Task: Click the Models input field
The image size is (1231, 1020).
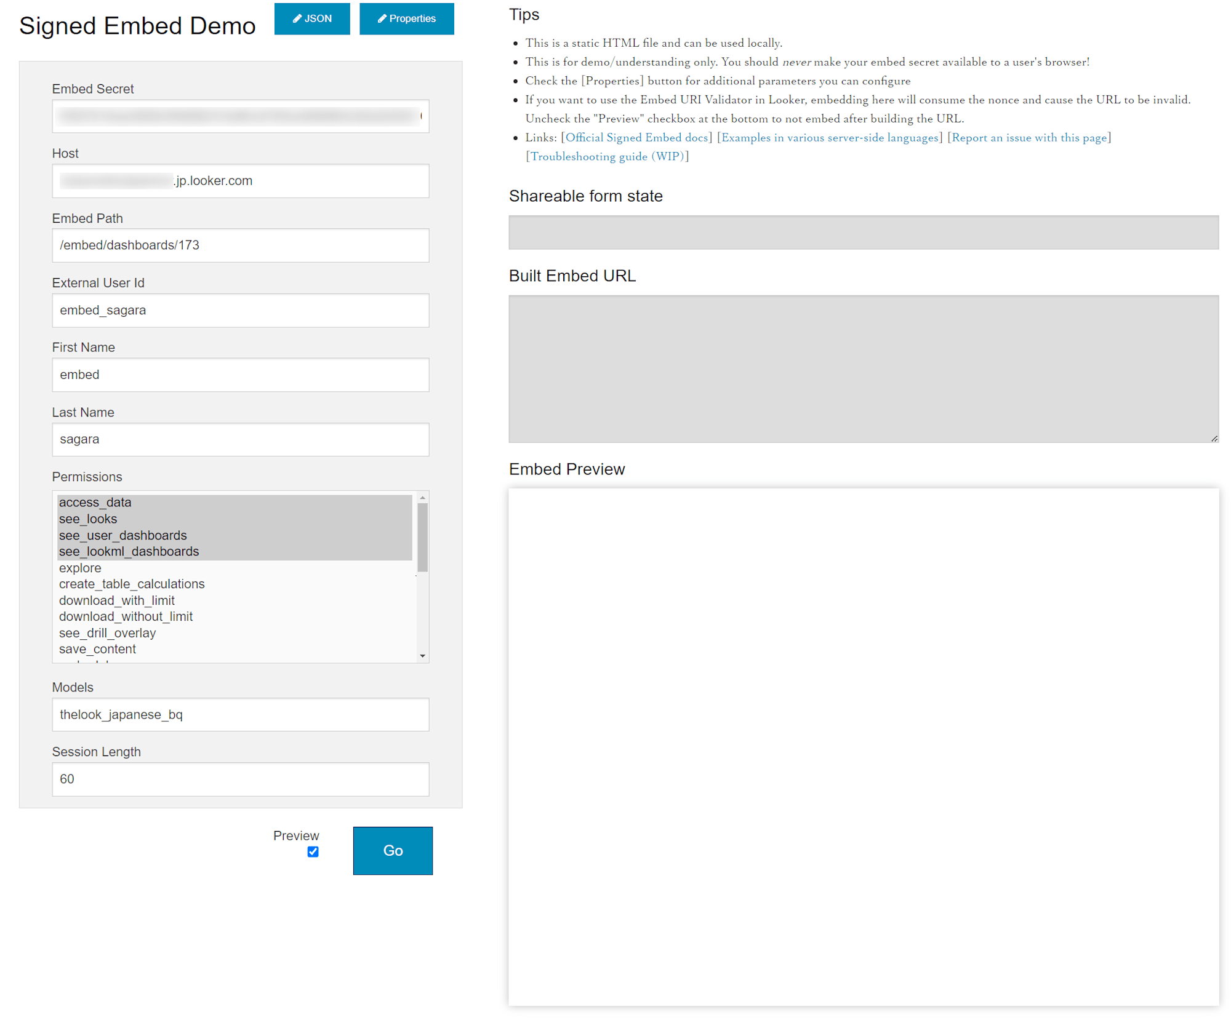Action: click(240, 714)
